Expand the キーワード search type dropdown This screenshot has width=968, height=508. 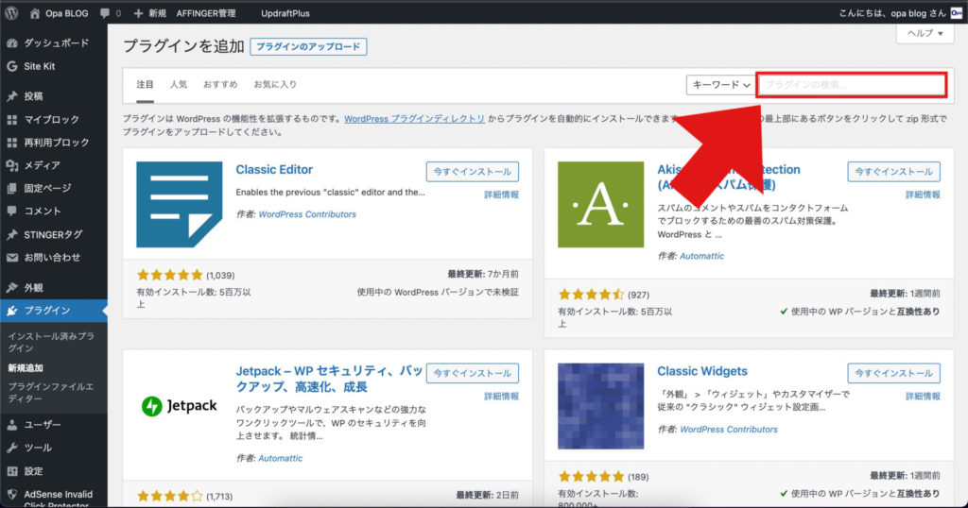721,85
